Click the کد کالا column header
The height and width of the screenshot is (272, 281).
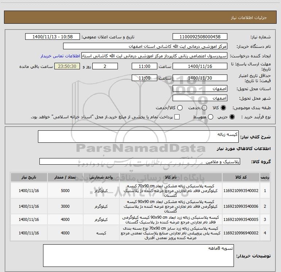click(241, 177)
